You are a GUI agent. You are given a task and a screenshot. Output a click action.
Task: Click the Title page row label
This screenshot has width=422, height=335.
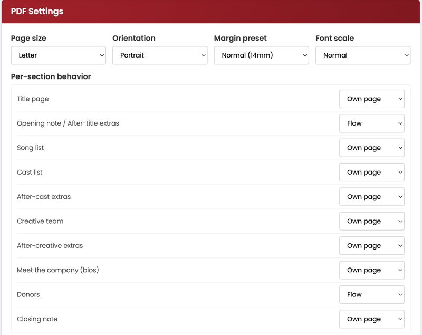pos(33,99)
